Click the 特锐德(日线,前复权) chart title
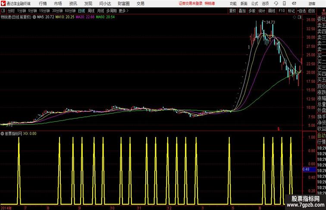 click(x=16, y=17)
